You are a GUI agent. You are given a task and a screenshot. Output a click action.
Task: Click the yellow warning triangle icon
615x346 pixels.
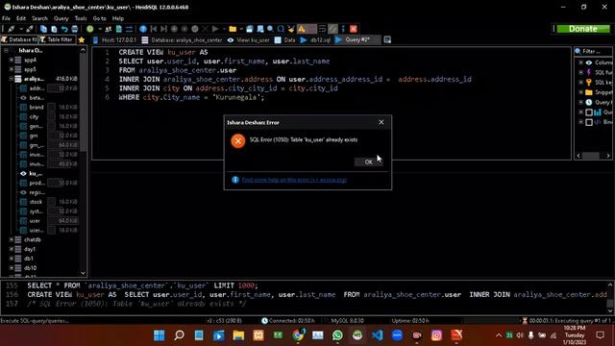click(301, 29)
